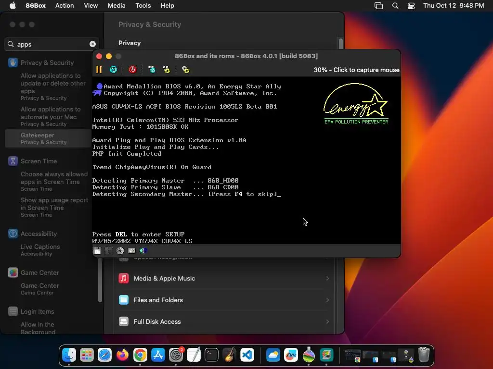Open Control Center in menu bar

pos(411,6)
